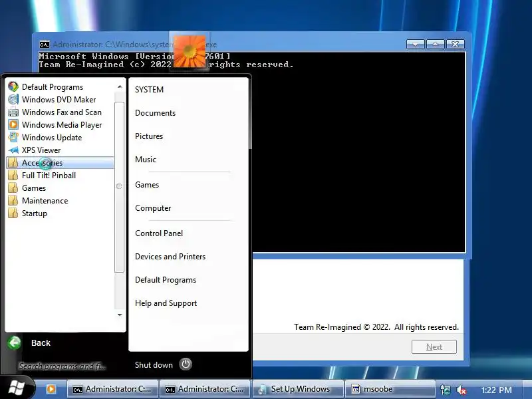Switch to first Administrator command prompt taskbar button
The height and width of the screenshot is (399, 532).
(112, 389)
